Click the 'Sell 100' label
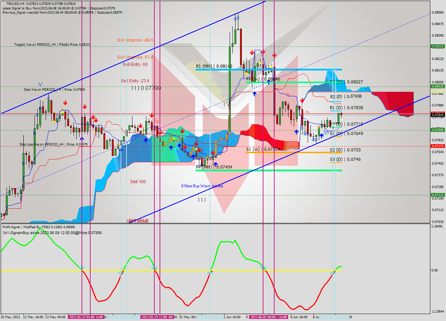Viewport: 446px width, 321px height. pos(138,181)
